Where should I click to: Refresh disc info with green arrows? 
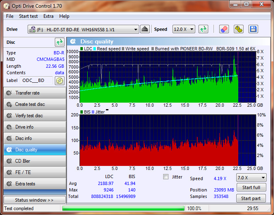point(60,42)
